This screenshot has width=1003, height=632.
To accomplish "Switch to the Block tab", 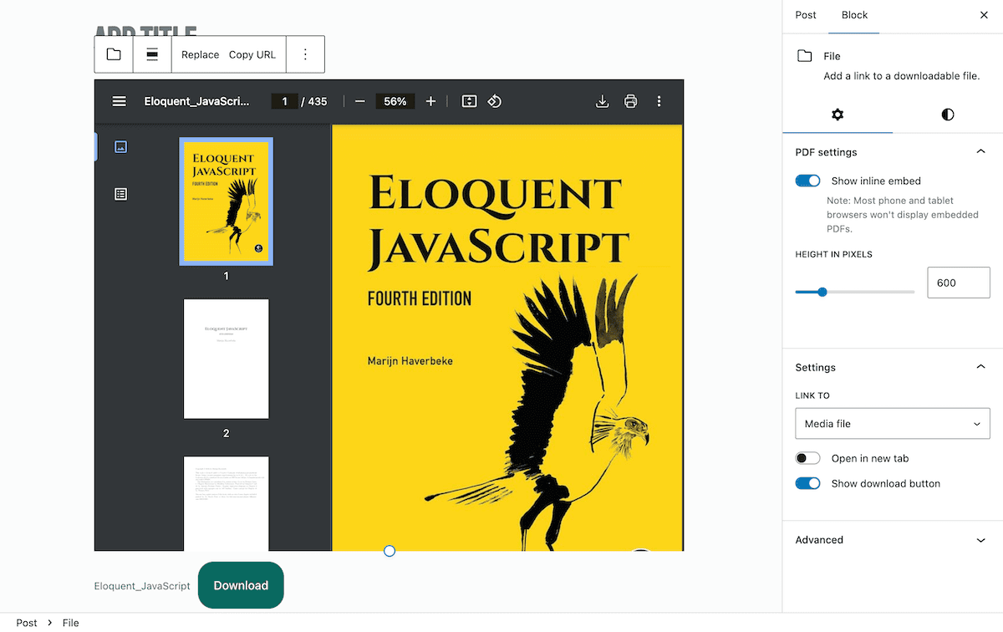I will point(854,15).
